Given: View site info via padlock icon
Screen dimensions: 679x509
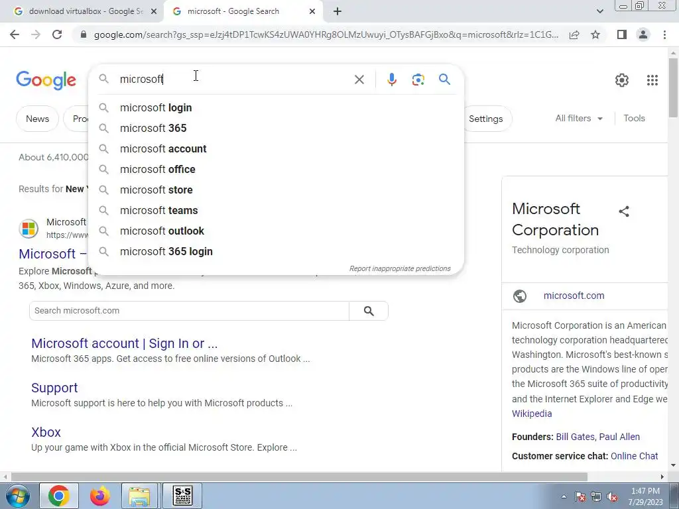Looking at the screenshot, I should pos(84,34).
